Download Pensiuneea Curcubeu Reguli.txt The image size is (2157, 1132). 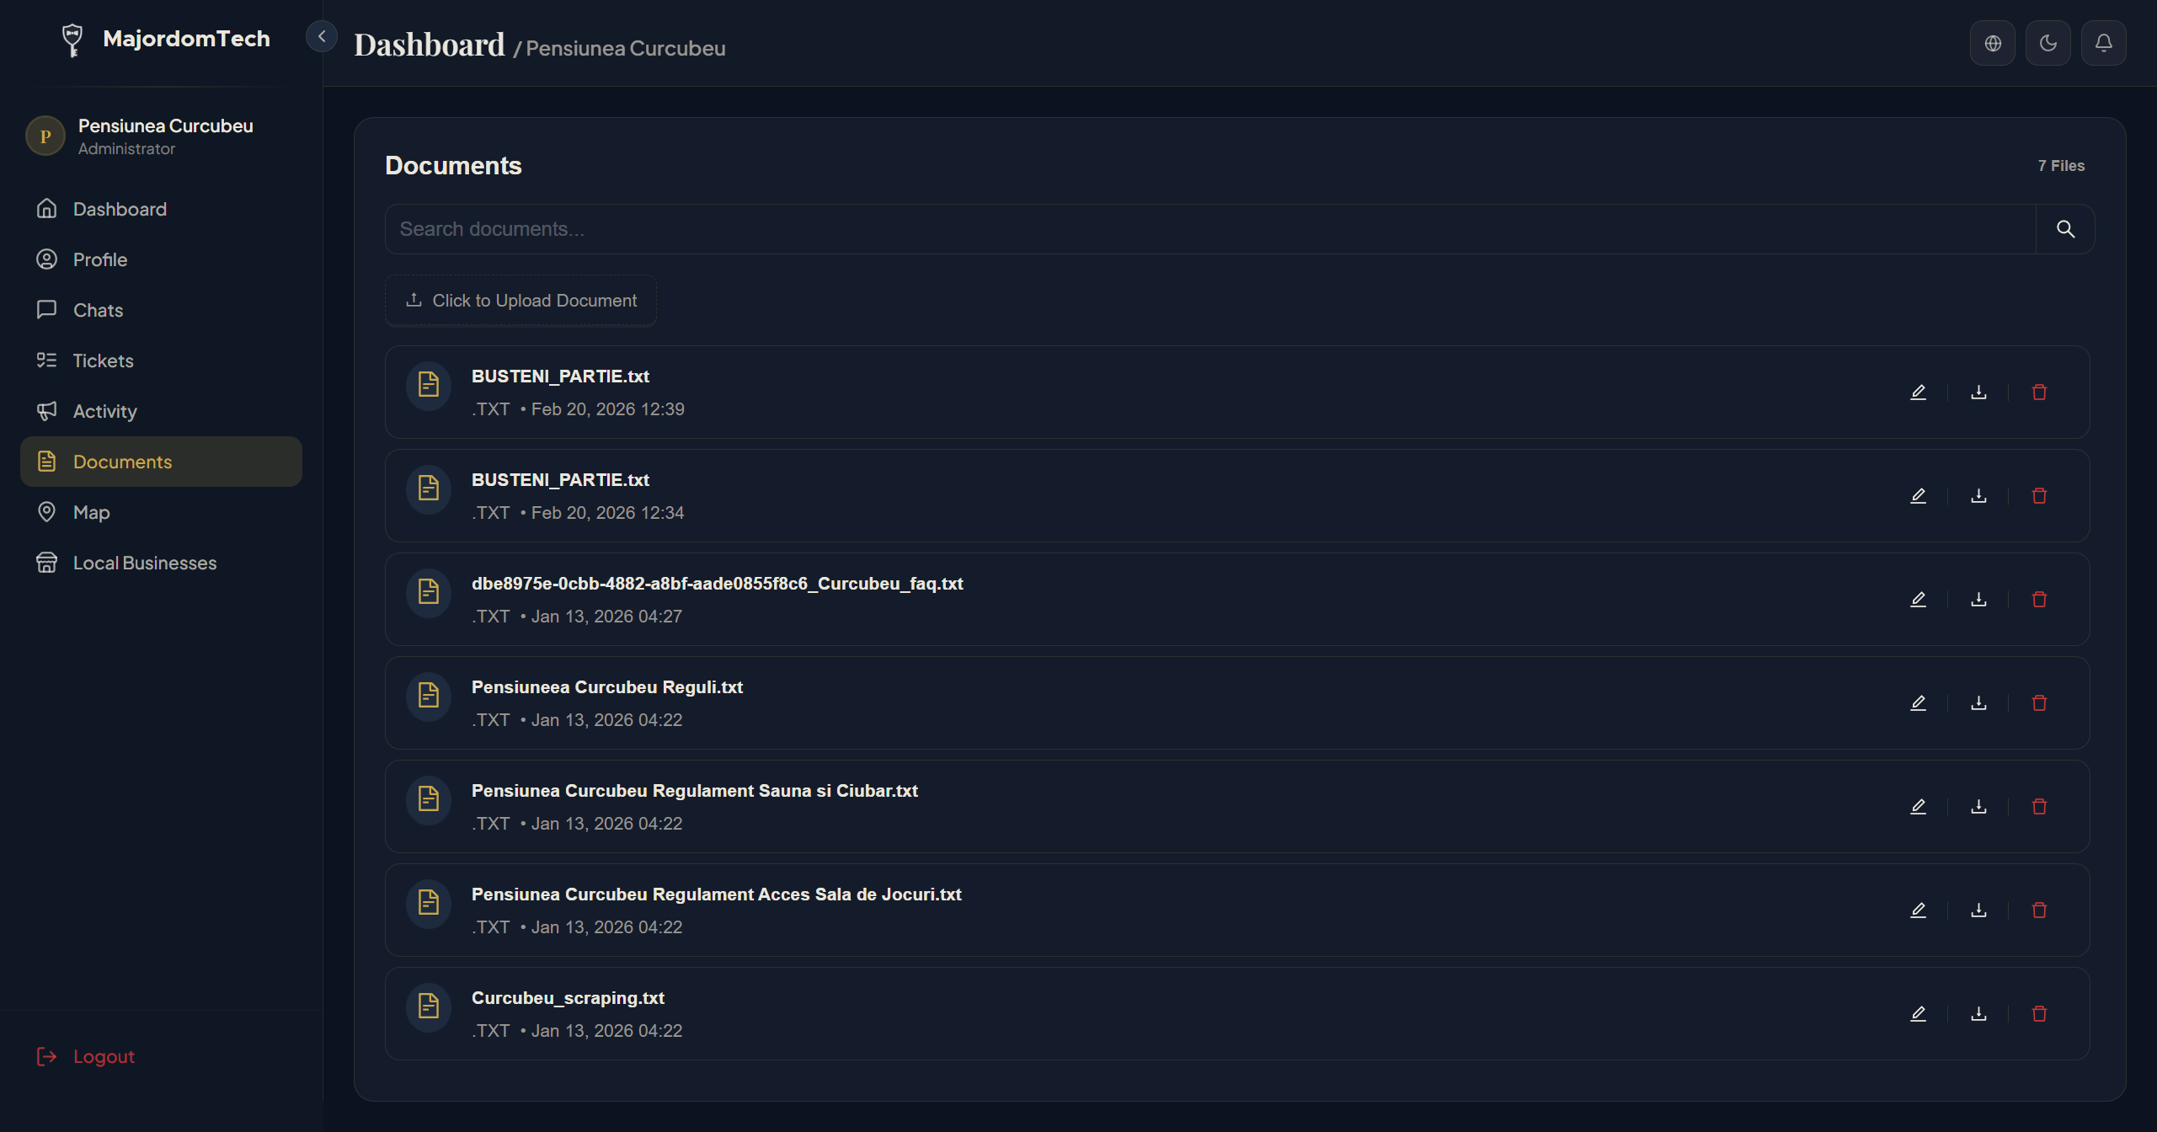coord(1978,702)
